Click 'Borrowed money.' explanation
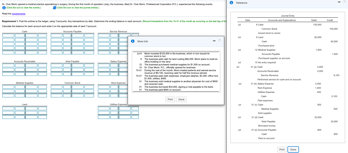This screenshot has height=153, width=348. coord(266,126)
